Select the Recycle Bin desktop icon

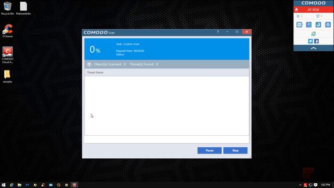[x=7, y=8]
